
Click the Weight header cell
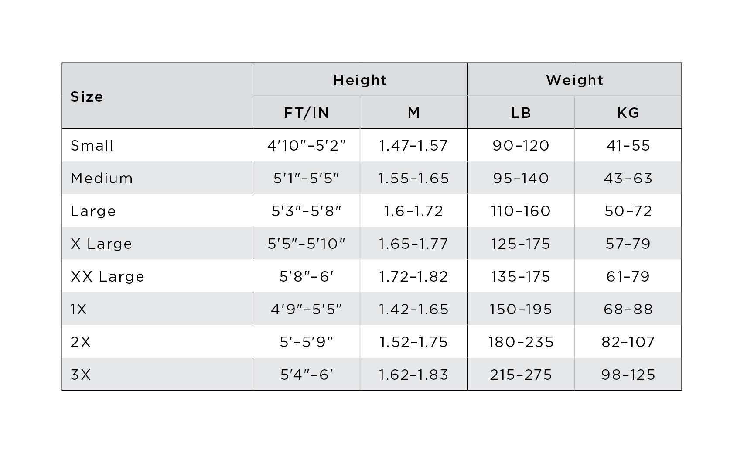pyautogui.click(x=574, y=80)
